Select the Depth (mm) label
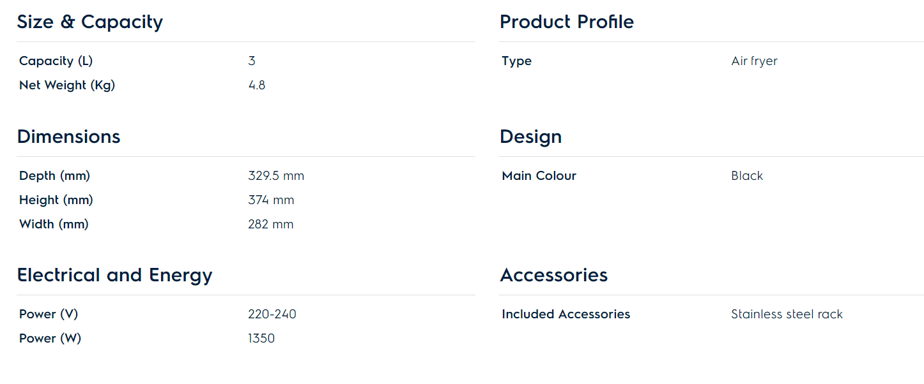Viewport: 924px width, 384px height. click(54, 176)
